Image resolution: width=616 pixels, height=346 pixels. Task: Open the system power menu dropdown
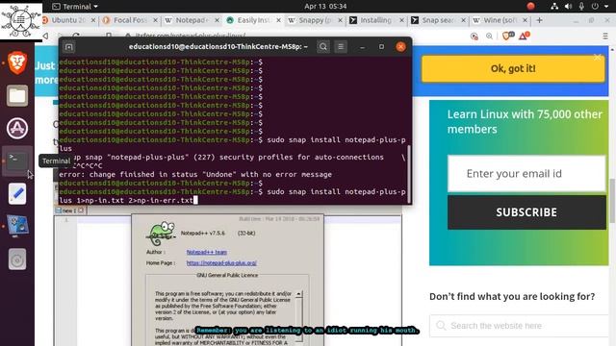pyautogui.click(x=600, y=7)
